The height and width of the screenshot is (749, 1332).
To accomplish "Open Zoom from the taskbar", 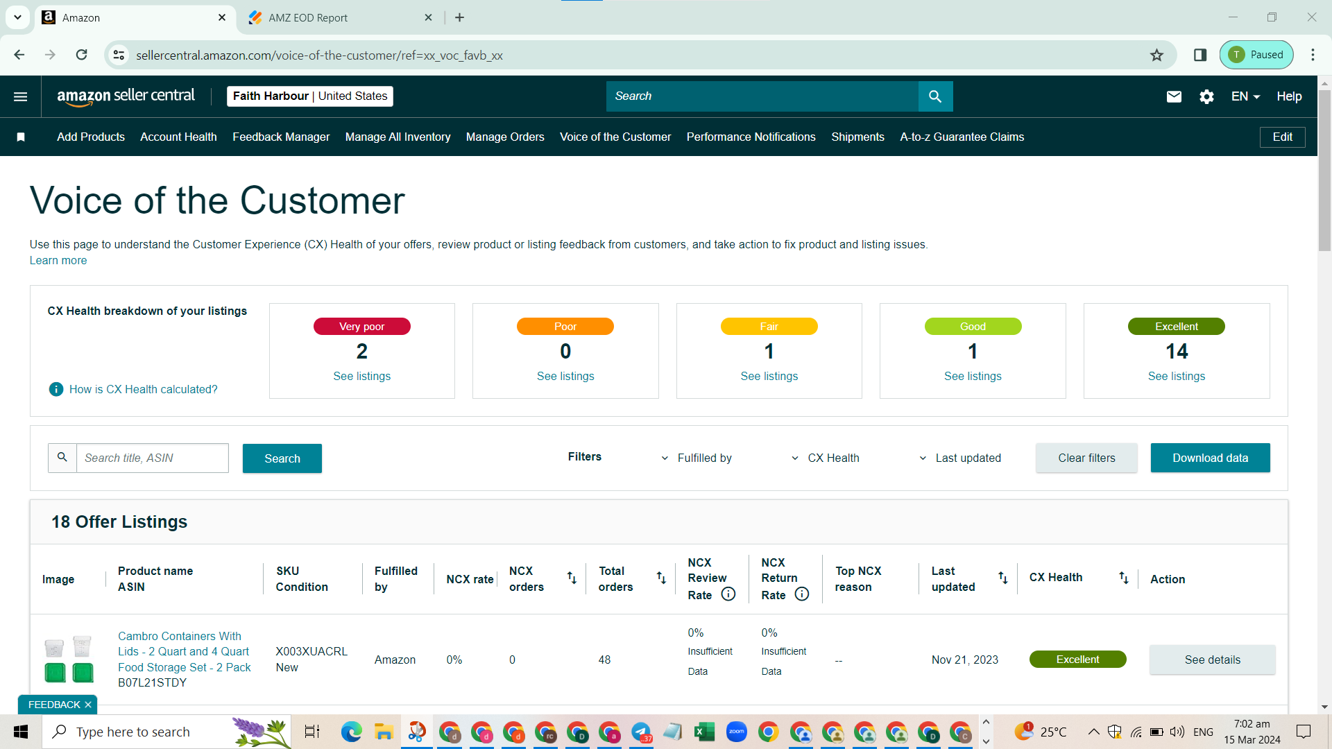I will 736,732.
